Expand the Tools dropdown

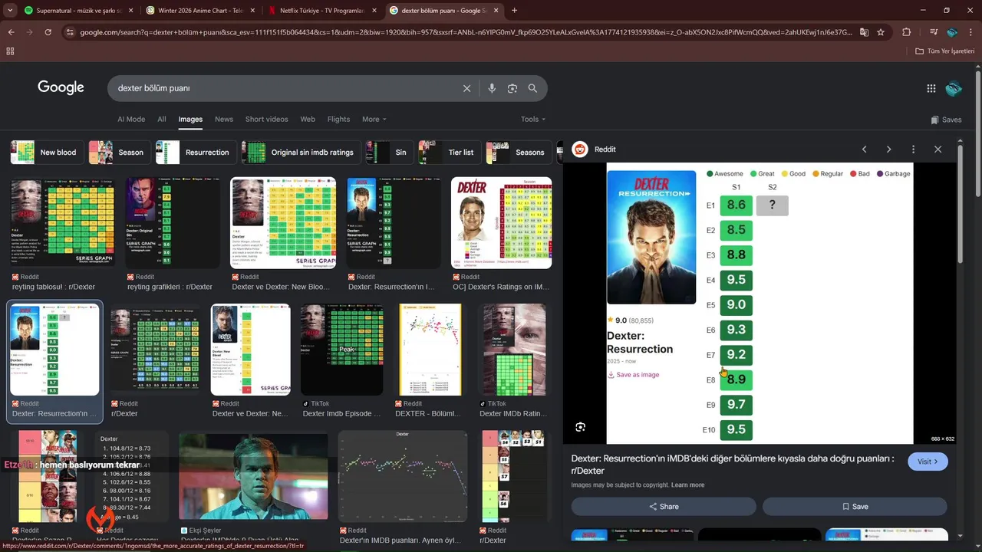tap(533, 120)
